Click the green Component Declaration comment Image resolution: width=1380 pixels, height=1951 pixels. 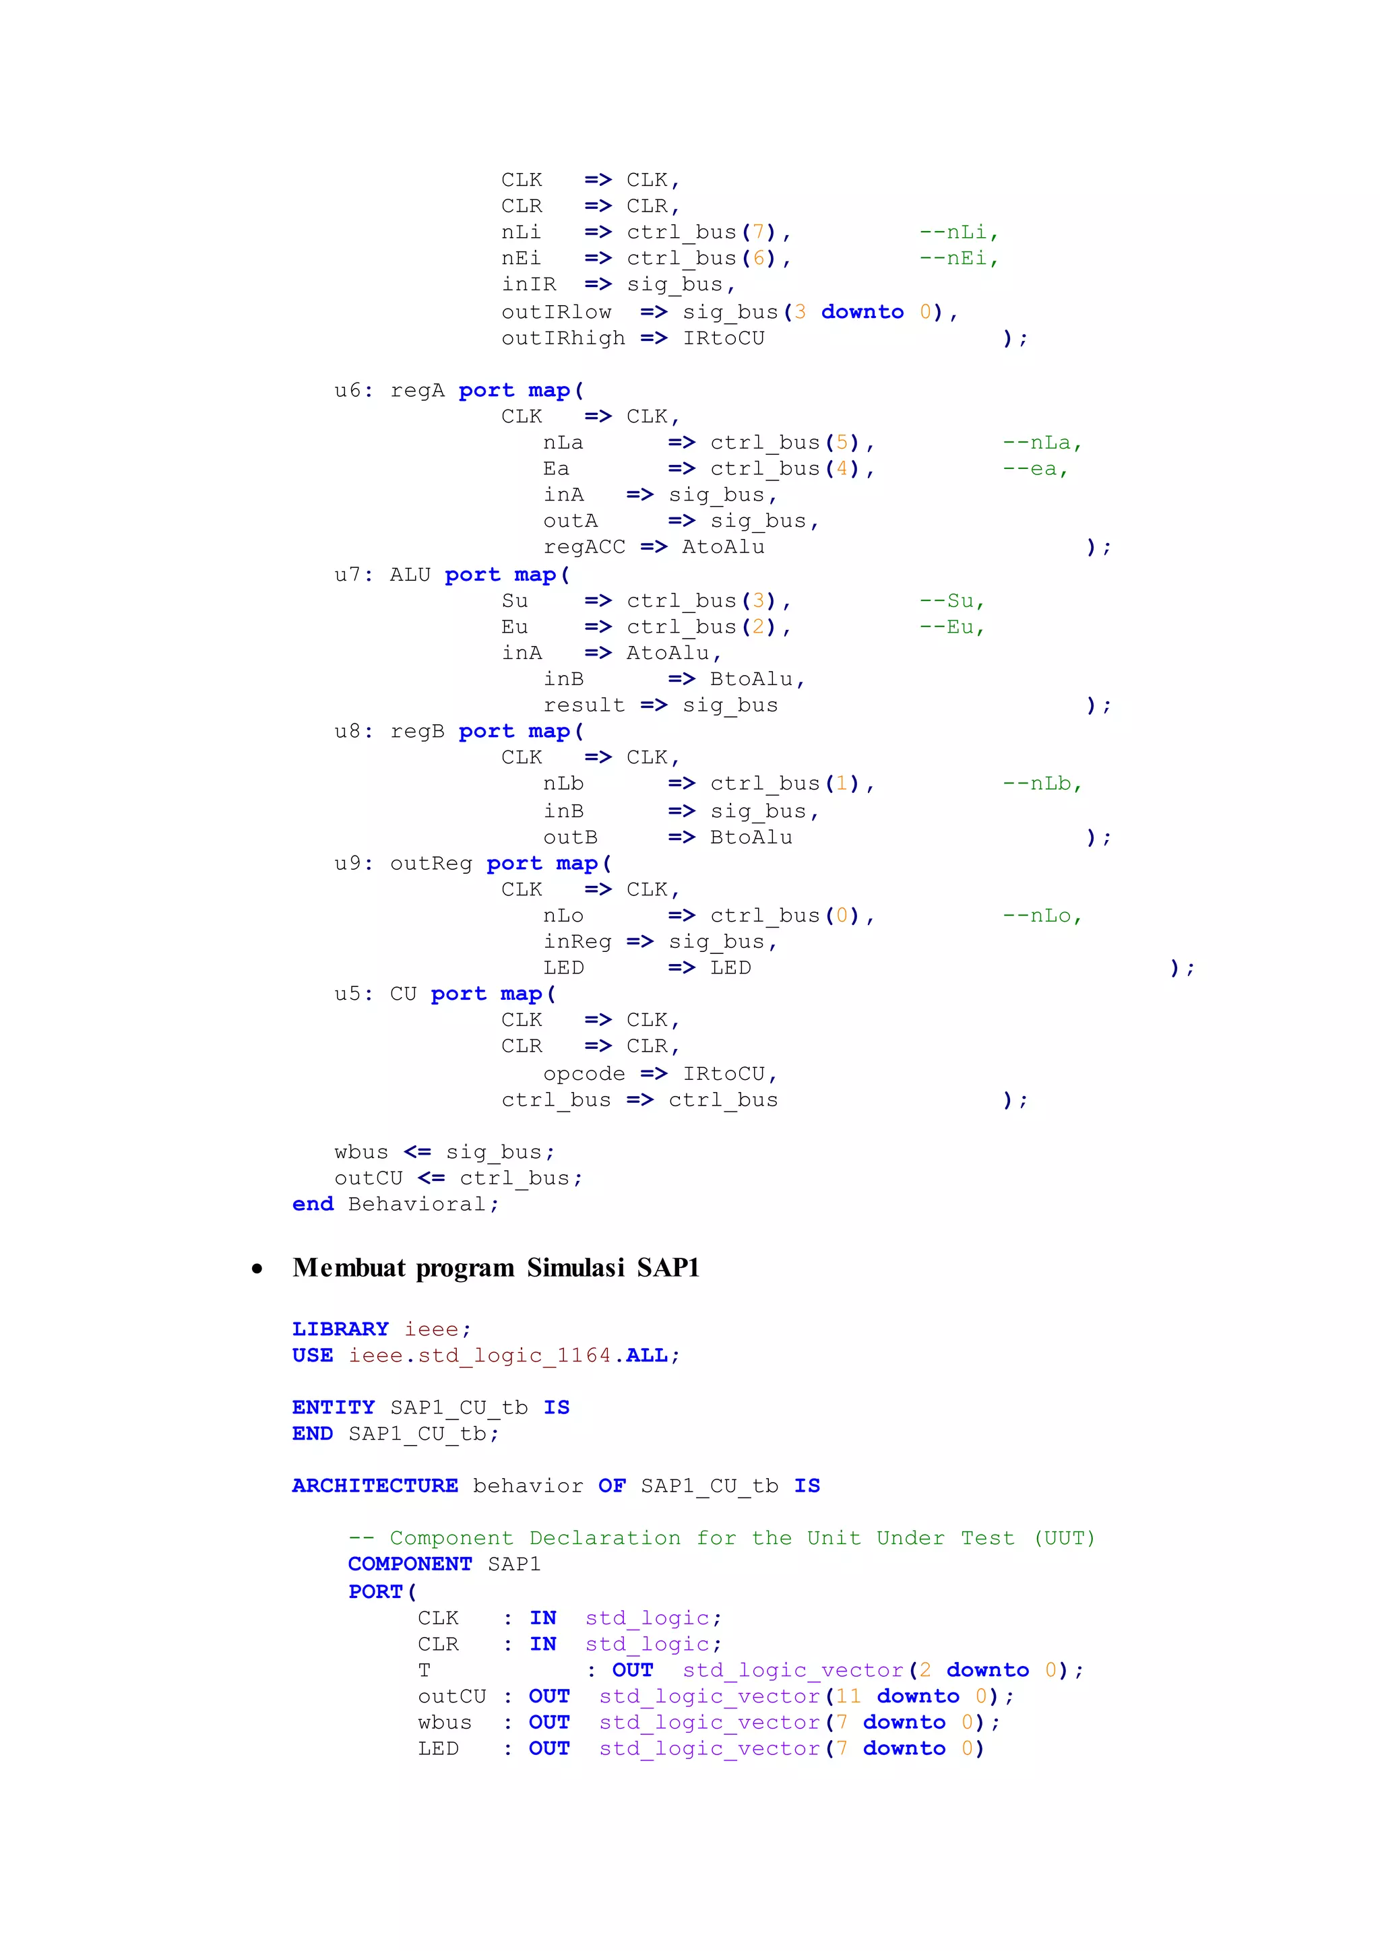pos(722,1538)
